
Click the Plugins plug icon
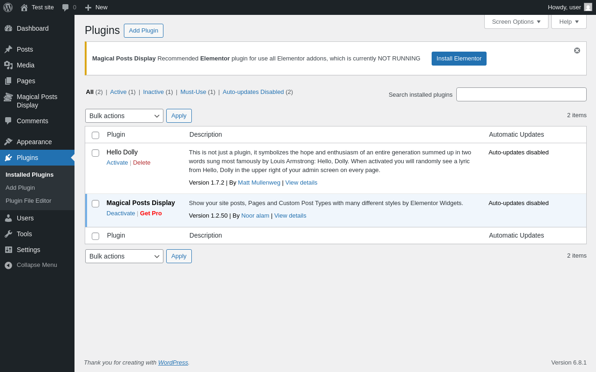tap(8, 158)
